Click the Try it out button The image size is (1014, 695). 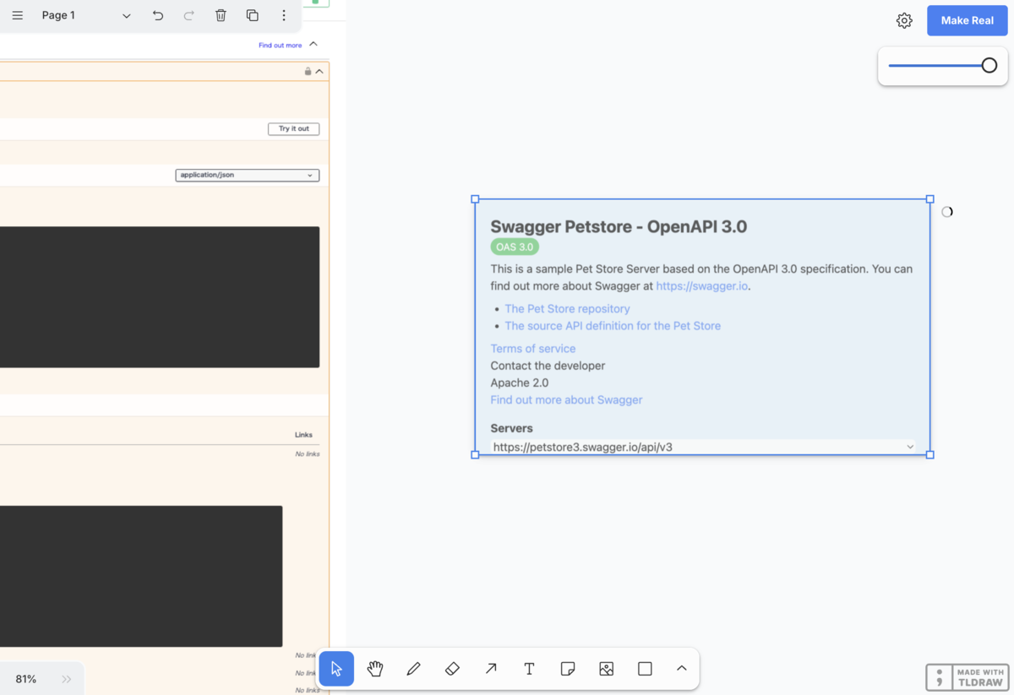pyautogui.click(x=293, y=128)
